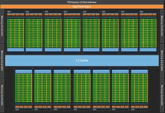Click the PCI Express 3.0 Host Interface bar

82,2
